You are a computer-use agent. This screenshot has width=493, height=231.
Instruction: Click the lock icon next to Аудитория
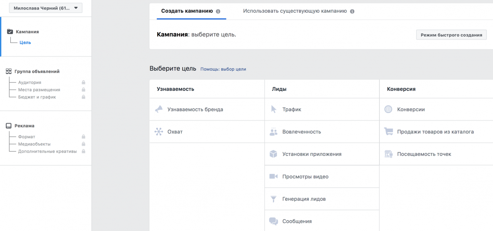pos(83,82)
